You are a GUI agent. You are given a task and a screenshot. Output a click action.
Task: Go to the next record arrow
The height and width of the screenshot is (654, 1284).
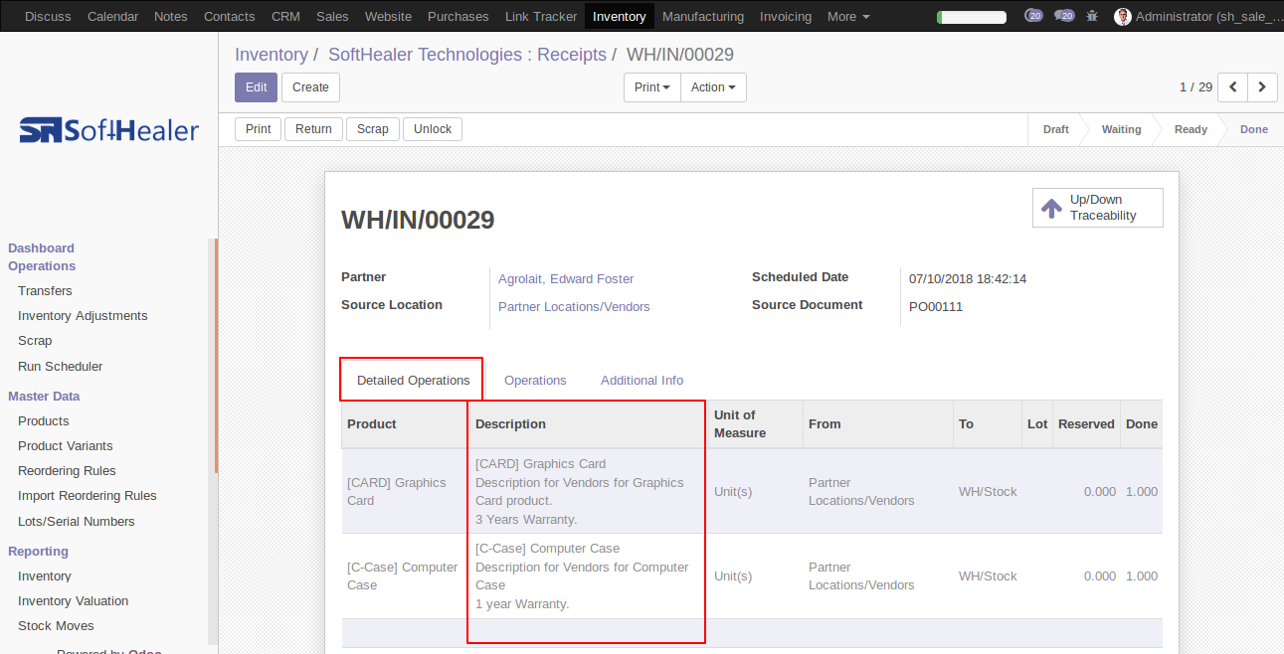[x=1262, y=87]
